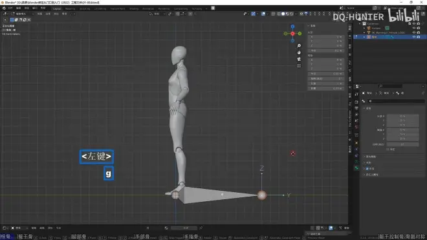
Task: Click the bone name field in properties
Action: pos(396,101)
